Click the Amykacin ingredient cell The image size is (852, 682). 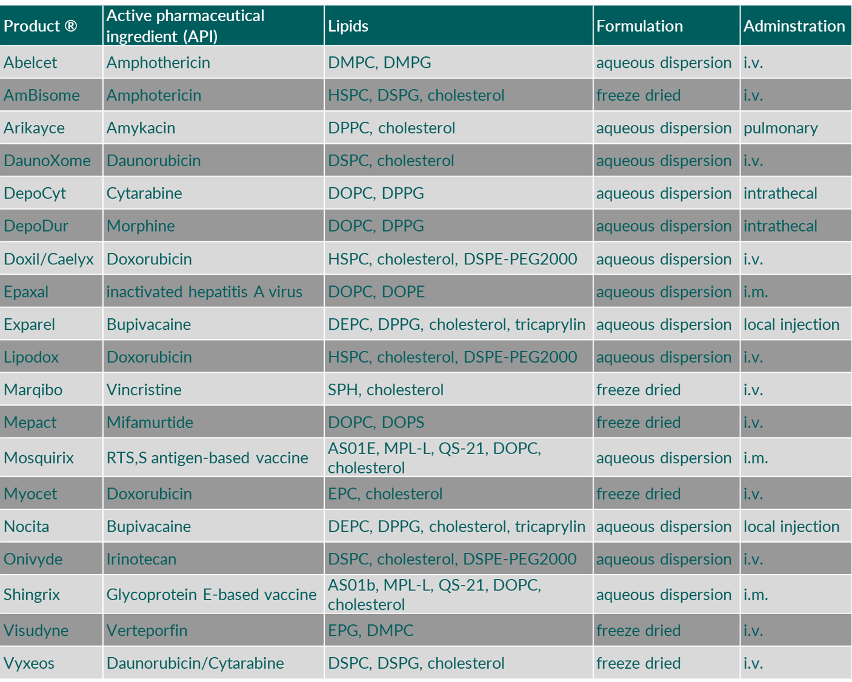[141, 128]
